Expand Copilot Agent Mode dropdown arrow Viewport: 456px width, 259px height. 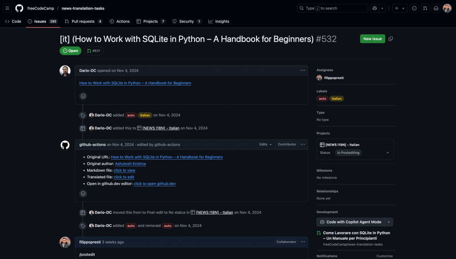click(389, 222)
